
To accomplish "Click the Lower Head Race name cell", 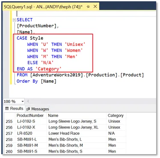I will coord(64,133).
